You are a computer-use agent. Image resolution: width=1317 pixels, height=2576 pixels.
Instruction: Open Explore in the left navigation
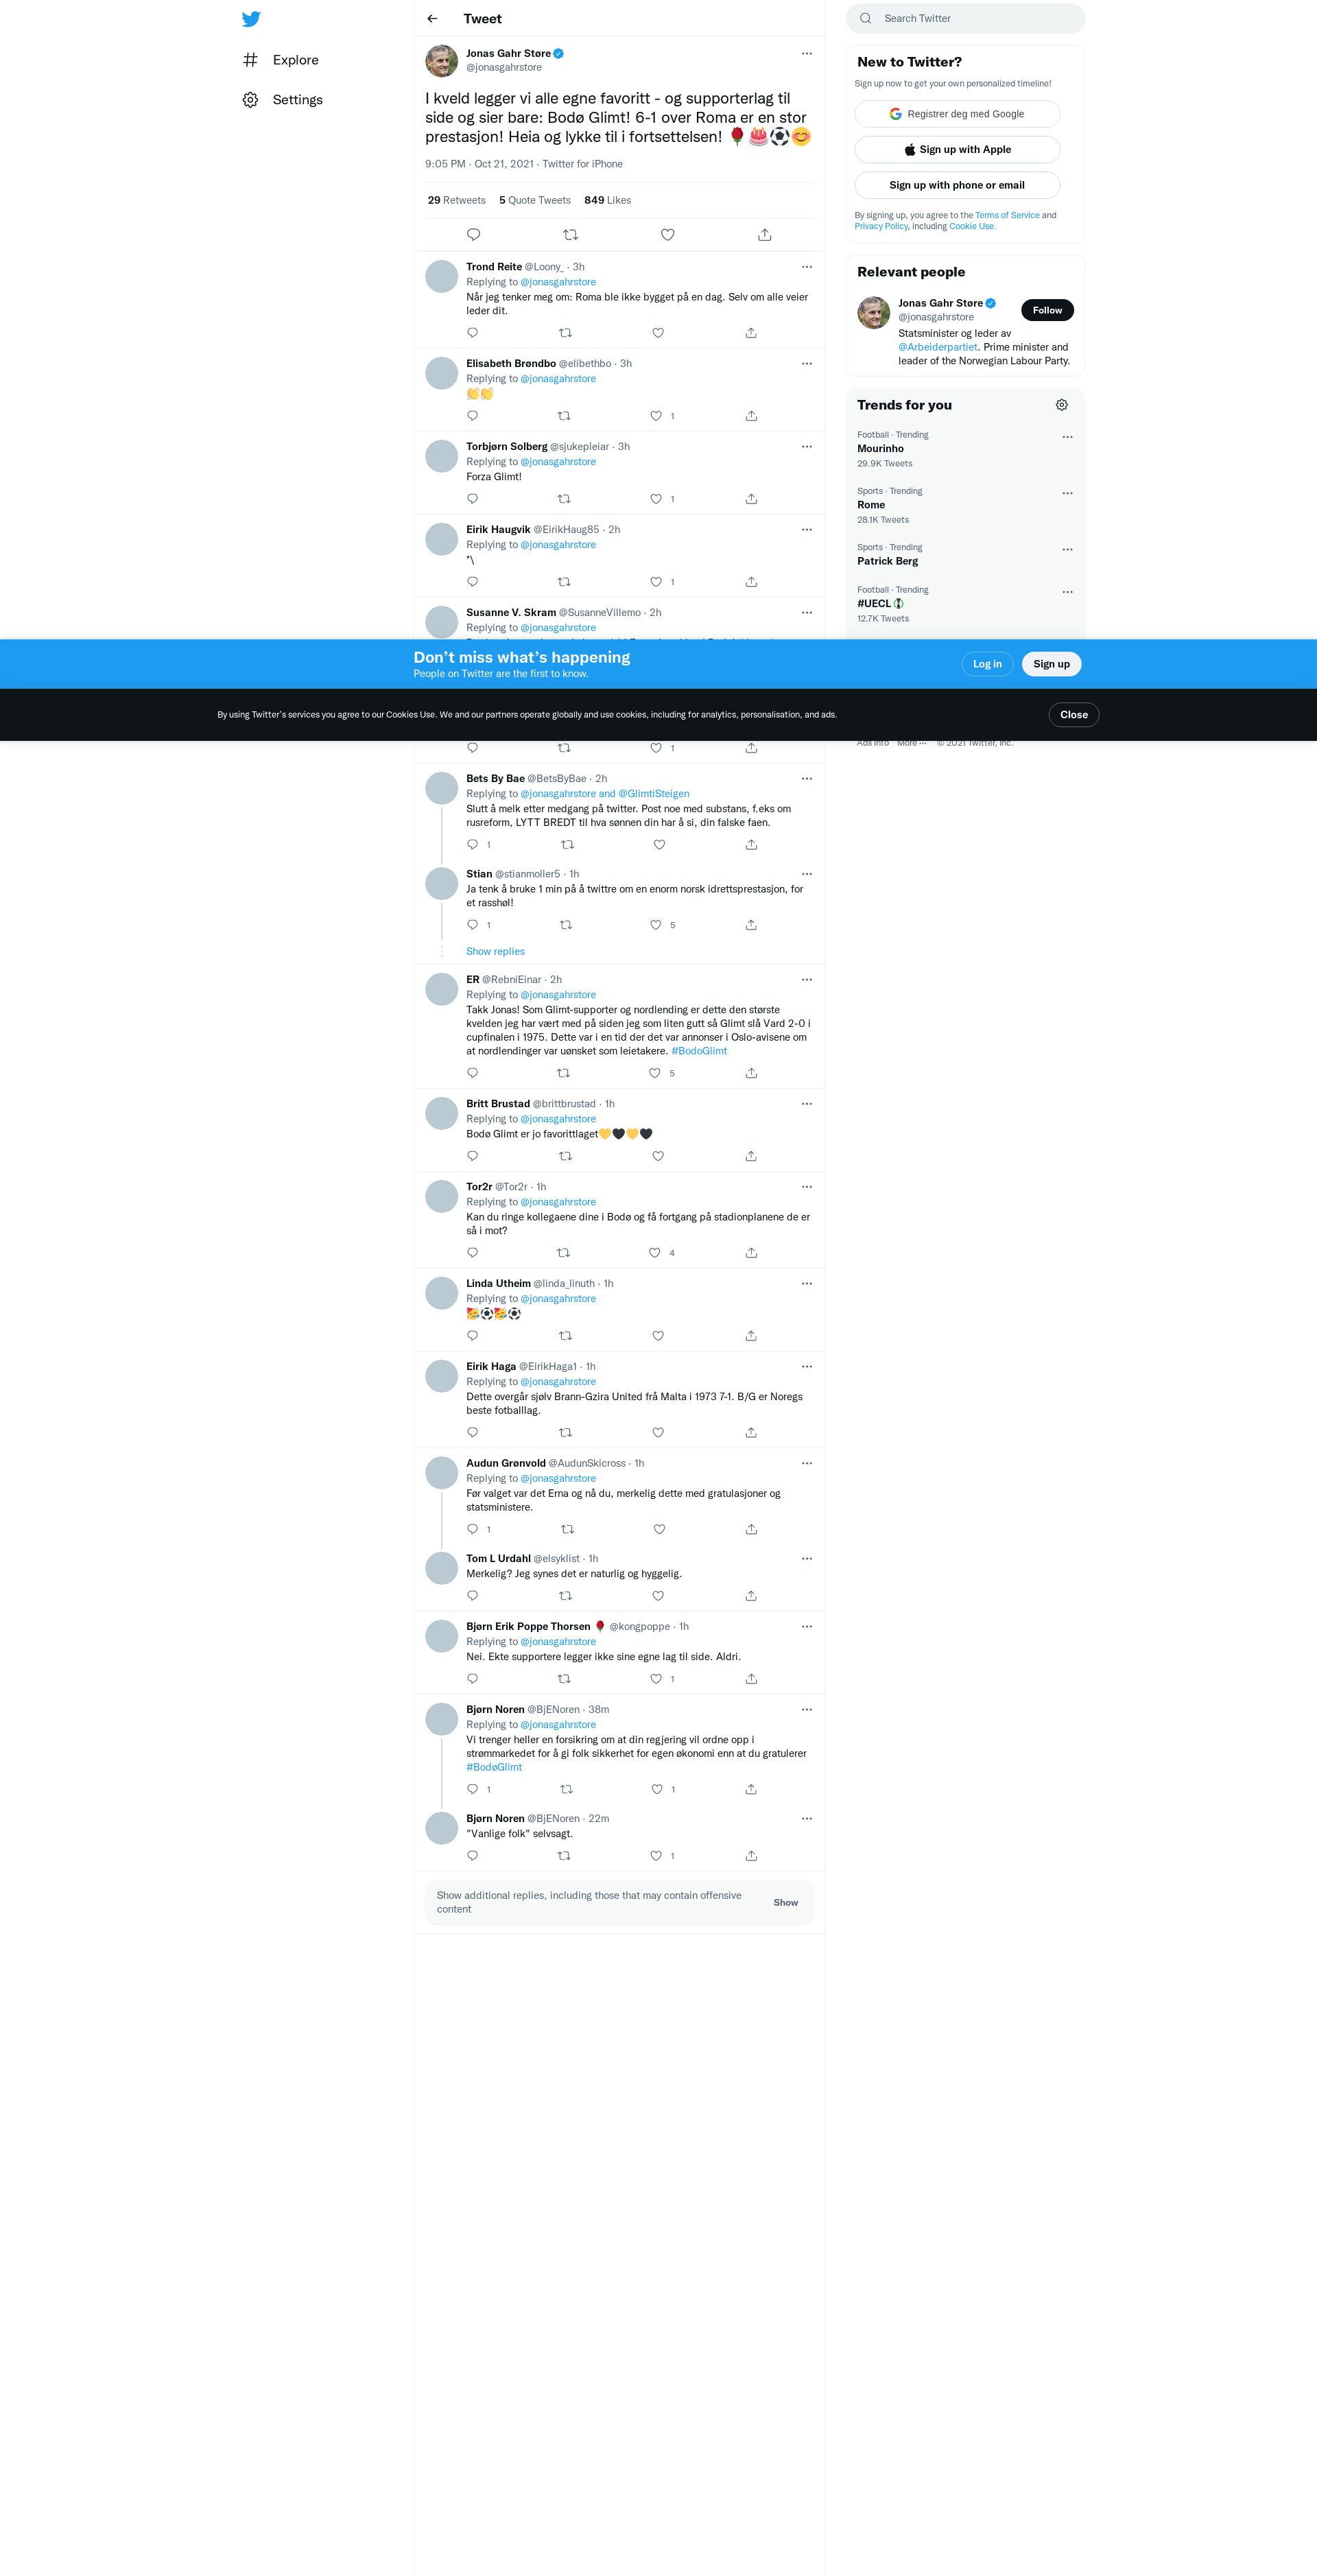click(x=281, y=60)
